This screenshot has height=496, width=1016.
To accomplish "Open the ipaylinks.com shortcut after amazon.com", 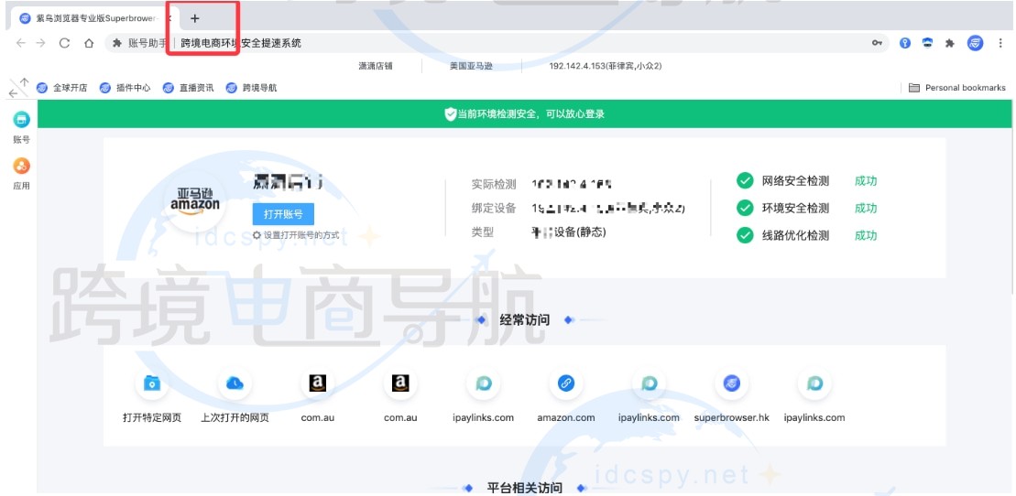I will [x=649, y=384].
